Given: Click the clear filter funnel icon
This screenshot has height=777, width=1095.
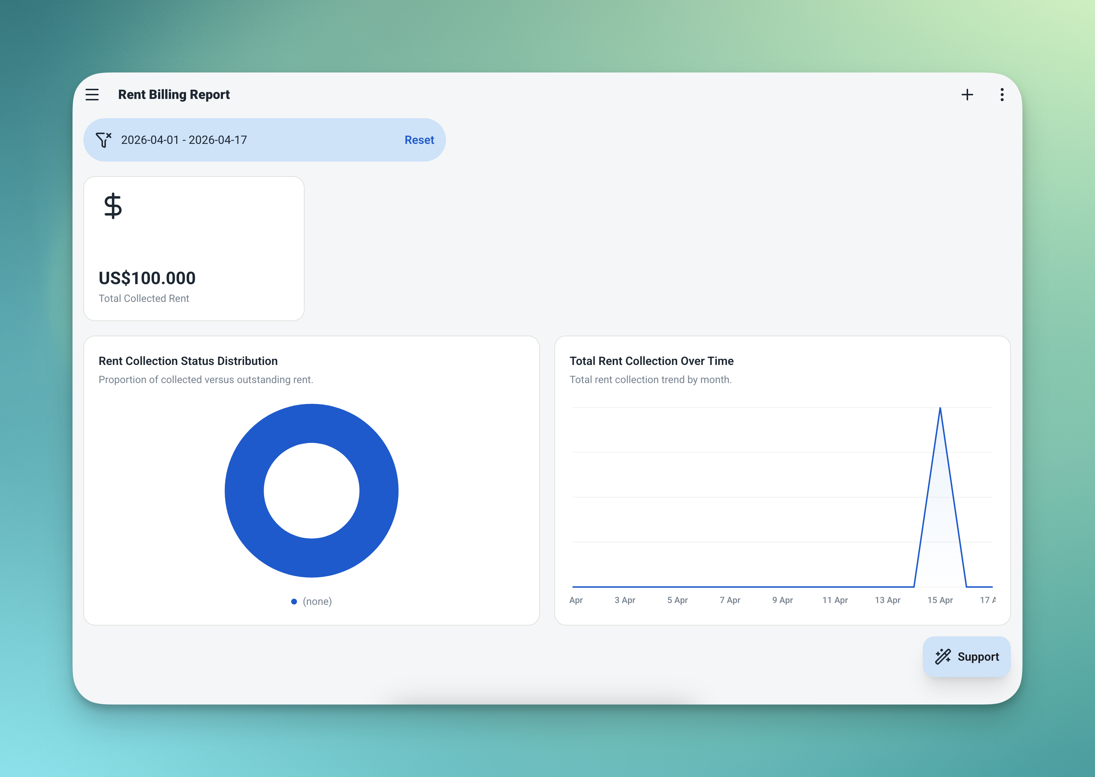Looking at the screenshot, I should 103,140.
